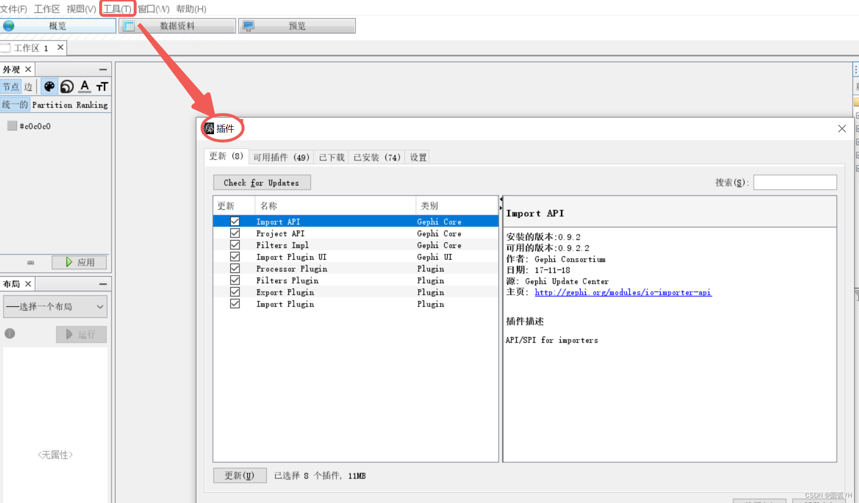Image resolution: width=859 pixels, height=503 pixels.
Task: Sort by the 名称 column header
Action: coord(335,206)
